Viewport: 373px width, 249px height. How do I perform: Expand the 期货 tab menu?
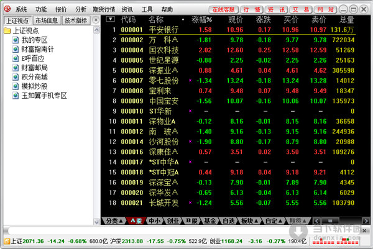point(297,221)
